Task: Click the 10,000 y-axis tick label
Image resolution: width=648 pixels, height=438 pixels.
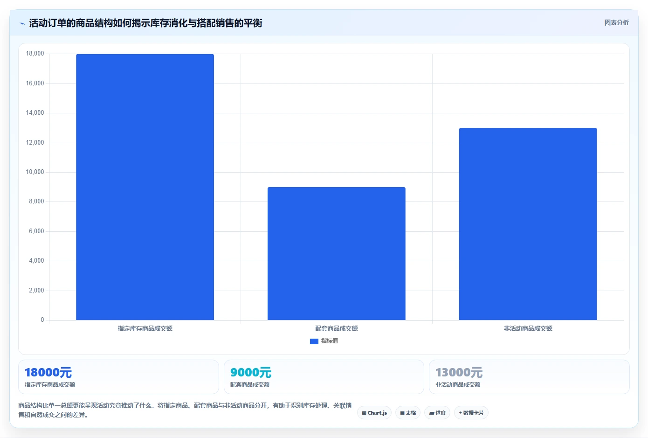Action: tap(35, 172)
